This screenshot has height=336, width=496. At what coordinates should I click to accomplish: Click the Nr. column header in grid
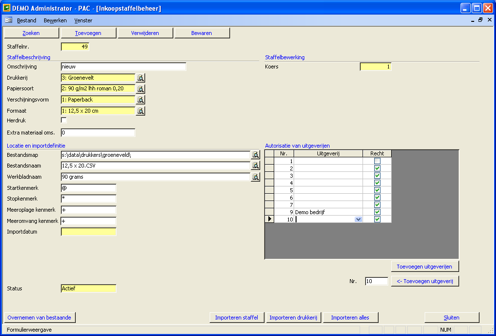coord(284,153)
